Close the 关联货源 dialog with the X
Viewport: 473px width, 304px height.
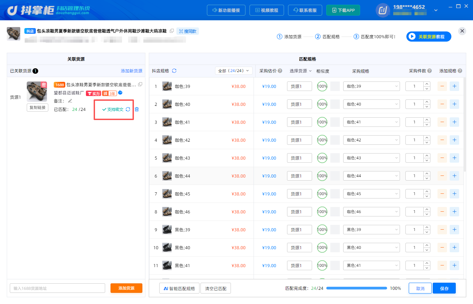tap(462, 31)
